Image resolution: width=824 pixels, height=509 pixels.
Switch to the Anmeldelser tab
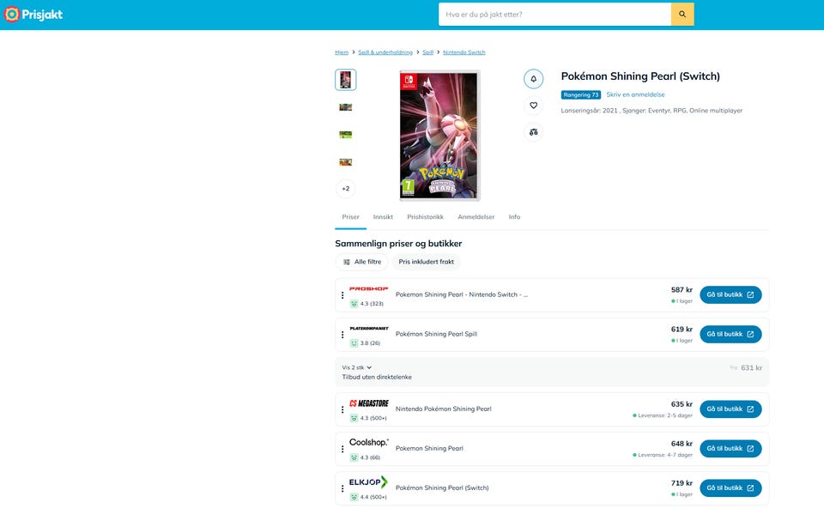tap(476, 217)
